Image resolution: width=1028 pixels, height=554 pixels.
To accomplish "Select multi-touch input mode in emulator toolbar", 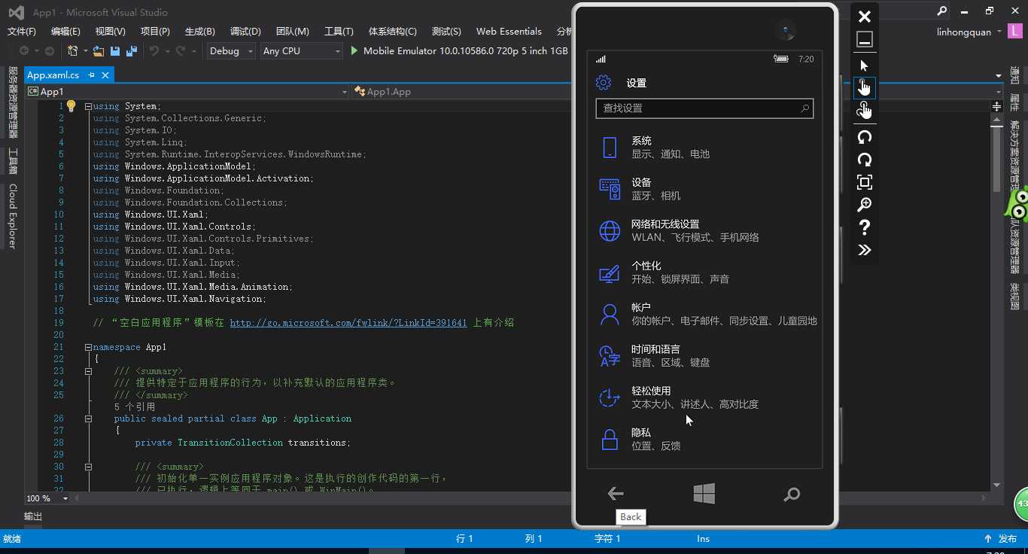I will tap(865, 110).
